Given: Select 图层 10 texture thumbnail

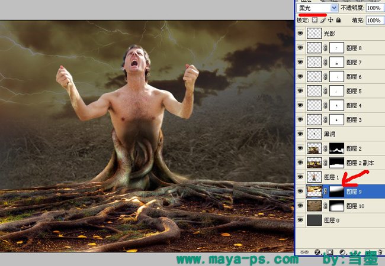Looking at the screenshot, I should point(315,206).
